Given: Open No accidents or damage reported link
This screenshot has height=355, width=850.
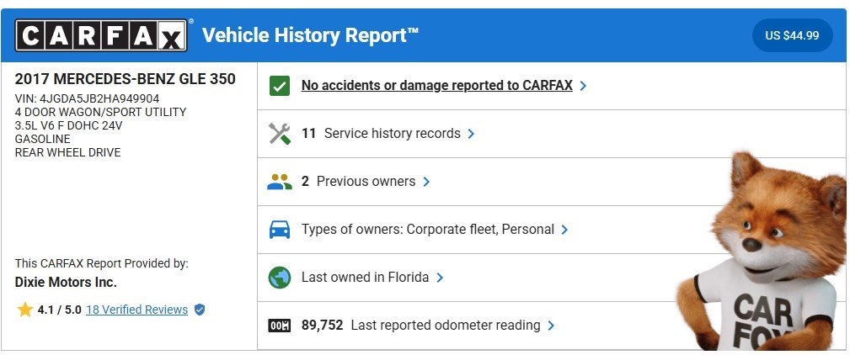Looking at the screenshot, I should click(436, 86).
